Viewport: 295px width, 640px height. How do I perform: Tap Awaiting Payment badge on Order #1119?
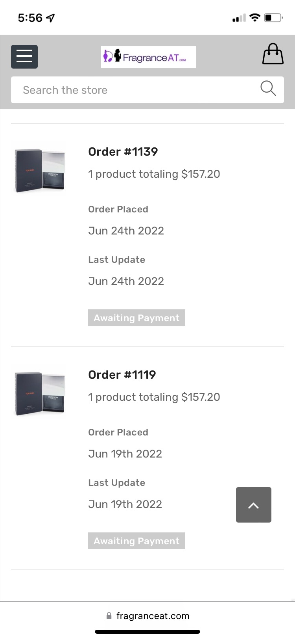[136, 541]
